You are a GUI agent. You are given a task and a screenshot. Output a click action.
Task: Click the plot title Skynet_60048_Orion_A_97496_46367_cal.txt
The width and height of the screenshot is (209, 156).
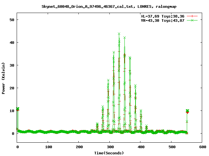pyautogui.click(x=109, y=6)
